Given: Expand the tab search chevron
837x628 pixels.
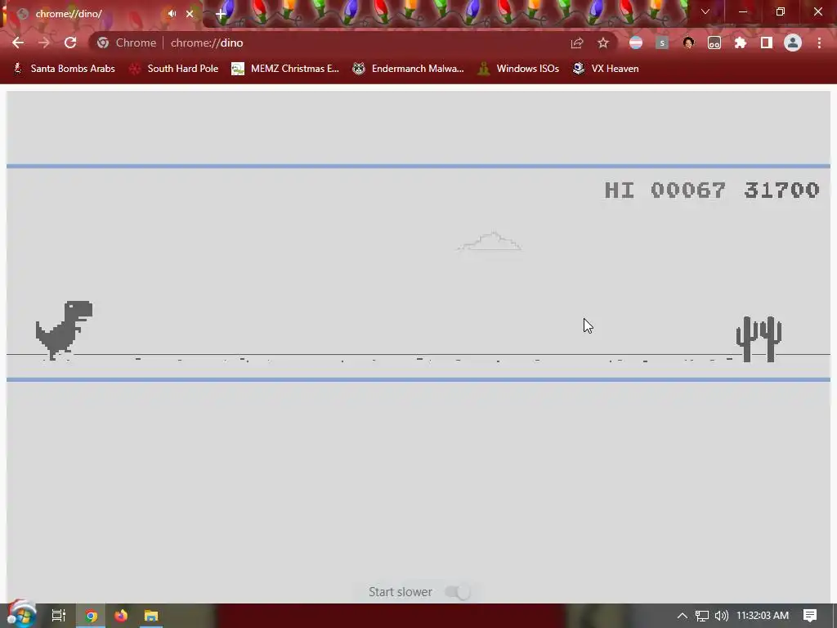Looking at the screenshot, I should (x=705, y=11).
